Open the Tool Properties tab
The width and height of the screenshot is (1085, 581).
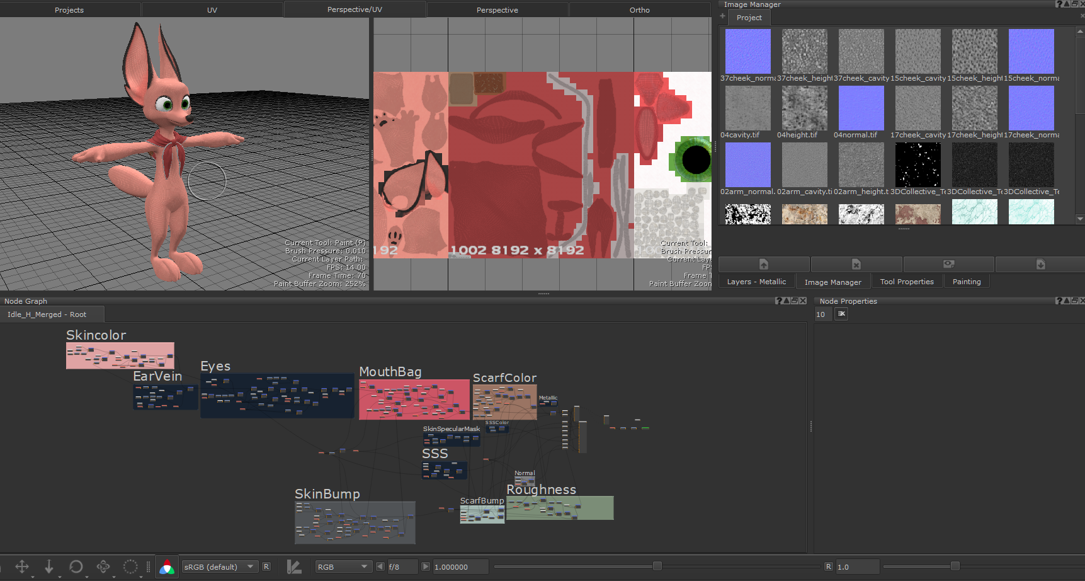click(906, 282)
